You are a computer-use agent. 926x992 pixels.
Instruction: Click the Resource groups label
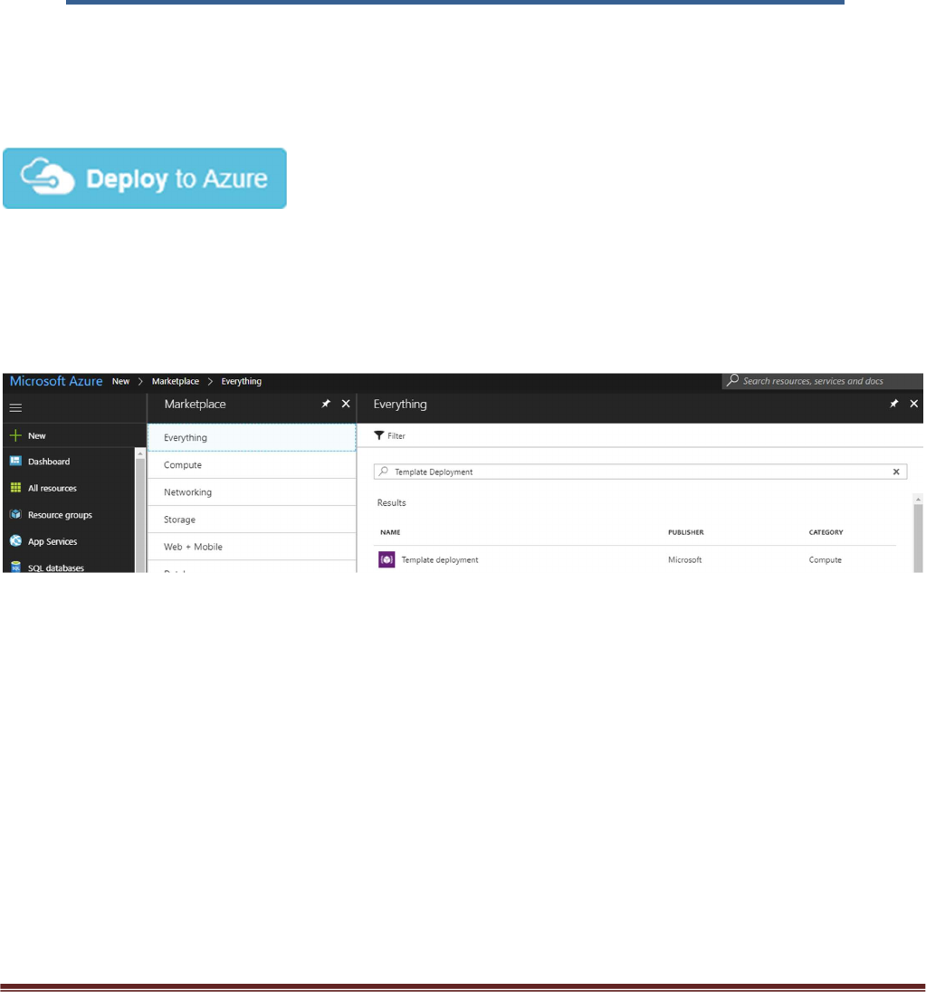[60, 514]
